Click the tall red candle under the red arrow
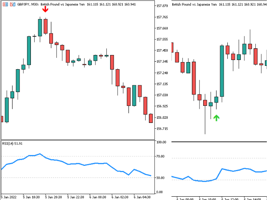 (x=45, y=26)
